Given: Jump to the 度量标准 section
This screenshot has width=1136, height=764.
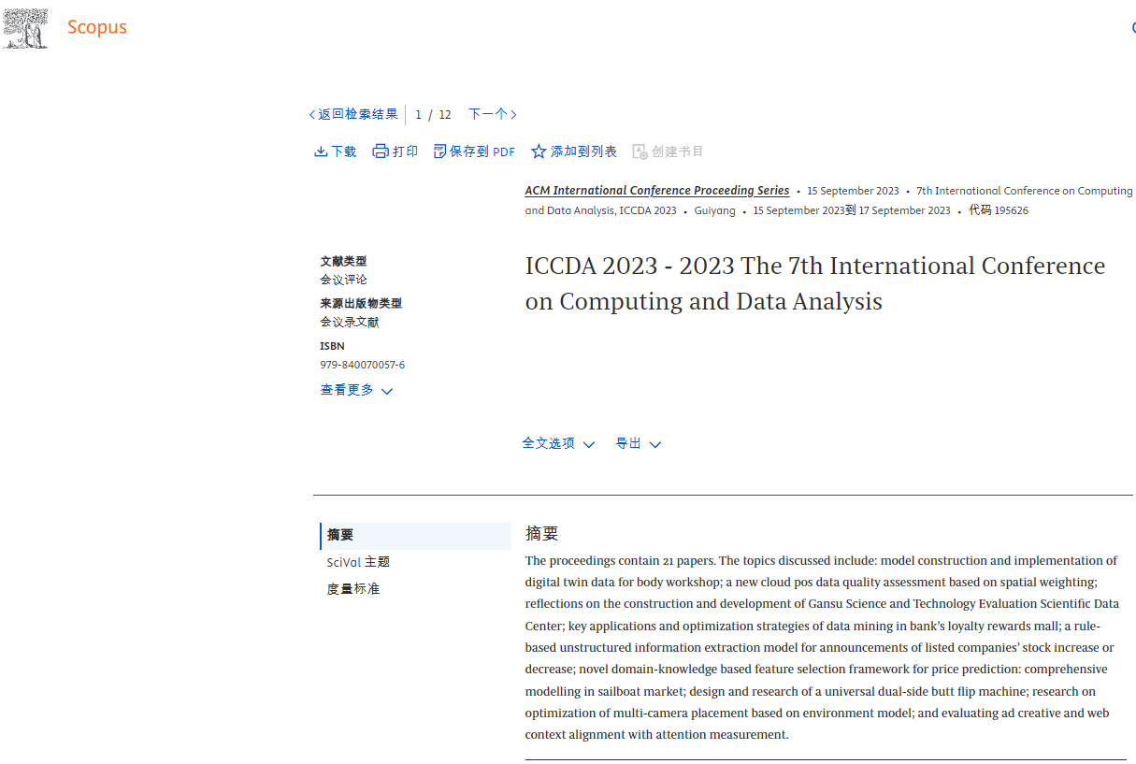Looking at the screenshot, I should (x=353, y=589).
